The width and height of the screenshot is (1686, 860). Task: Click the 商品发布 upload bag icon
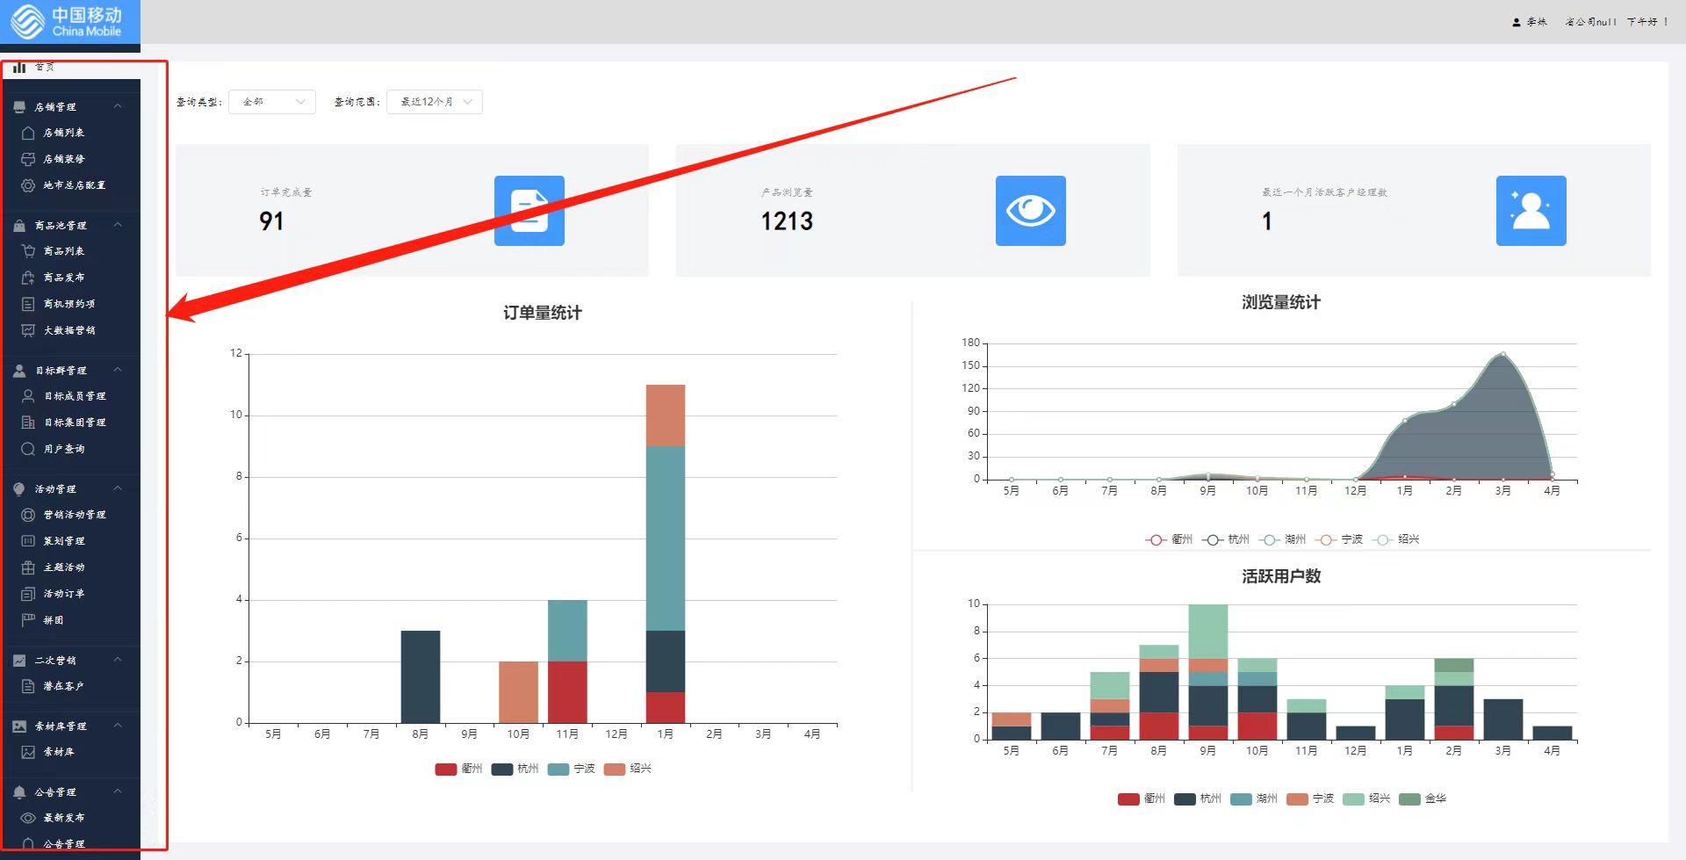(x=28, y=278)
